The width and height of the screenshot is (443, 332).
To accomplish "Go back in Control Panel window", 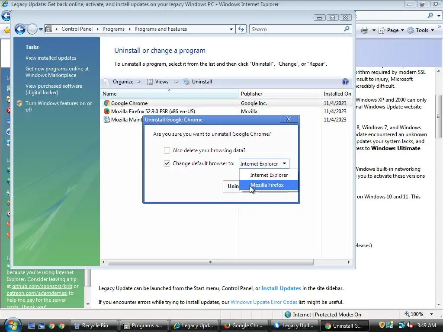I will [20, 29].
